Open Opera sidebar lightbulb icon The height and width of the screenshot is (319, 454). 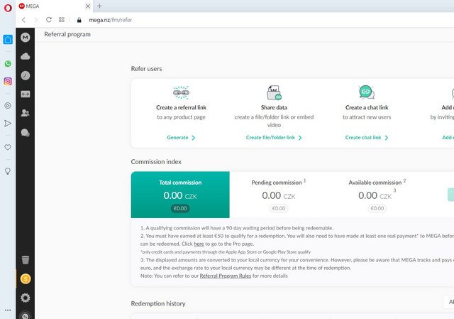click(8, 171)
